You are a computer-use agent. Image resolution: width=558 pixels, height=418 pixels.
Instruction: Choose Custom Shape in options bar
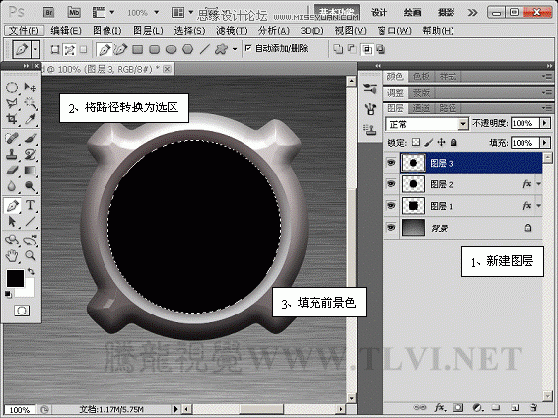point(222,49)
